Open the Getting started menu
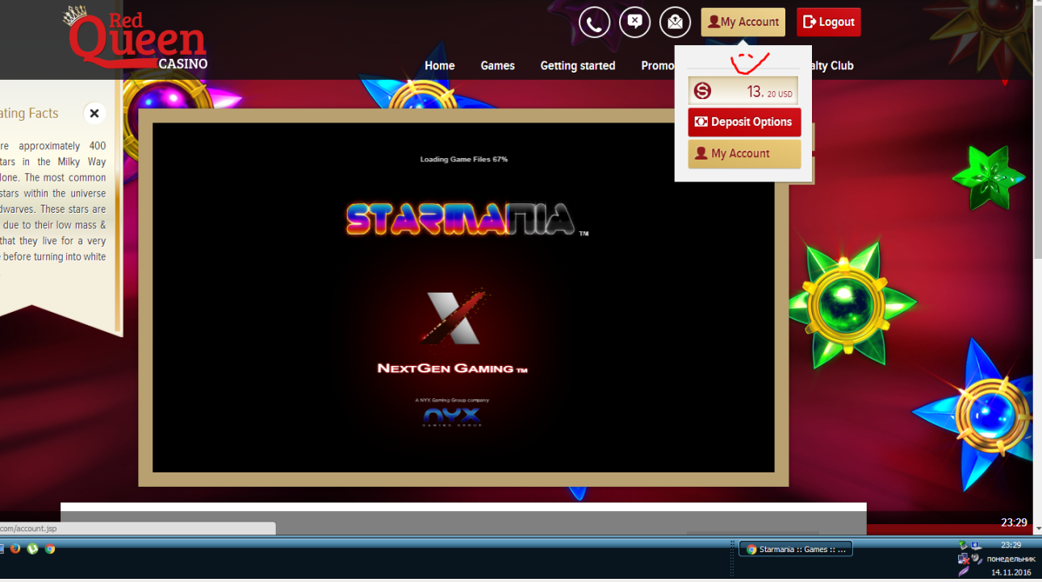The height and width of the screenshot is (582, 1042). (x=577, y=66)
